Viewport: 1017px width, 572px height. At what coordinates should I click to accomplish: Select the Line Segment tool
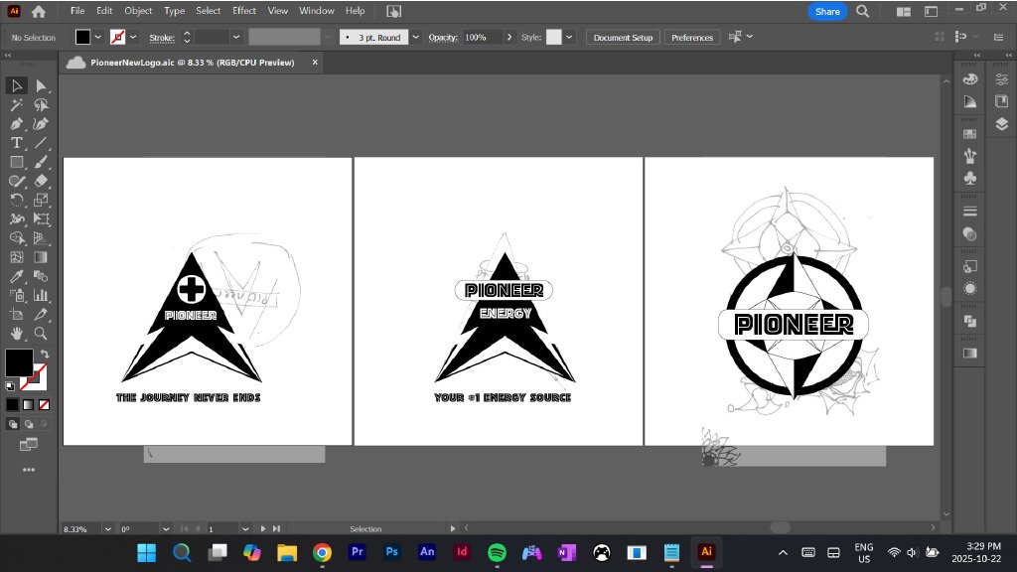41,143
